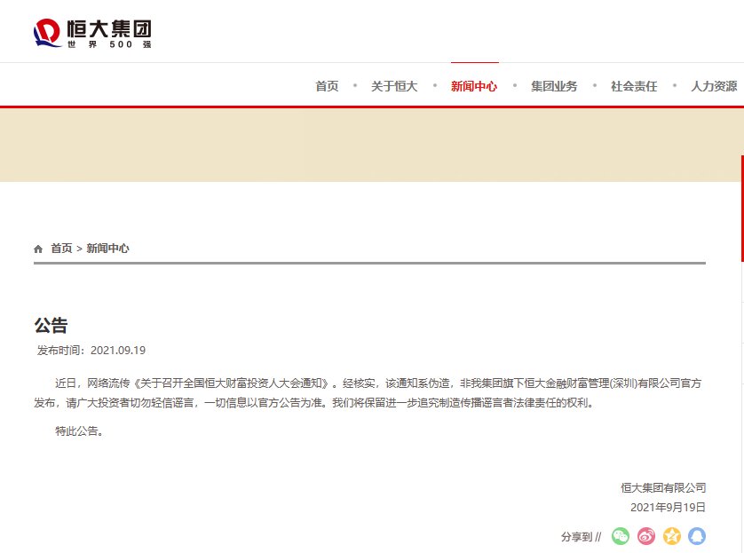Share the article on Sina Weibo
Image resolution: width=744 pixels, height=553 pixels.
645,536
